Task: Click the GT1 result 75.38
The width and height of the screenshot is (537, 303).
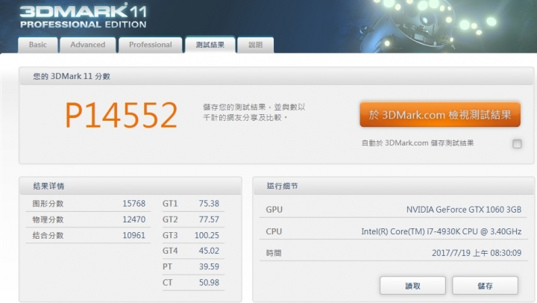Action: pyautogui.click(x=209, y=204)
